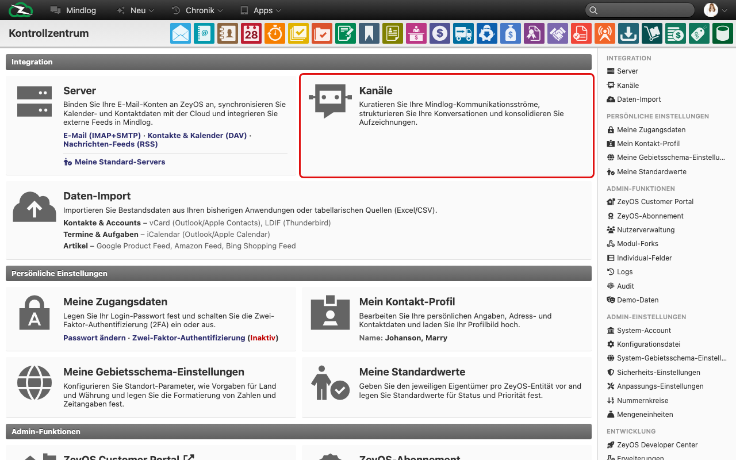Screen dimensions: 736x460
Task: Open the purple handshake icon
Action: (558, 33)
